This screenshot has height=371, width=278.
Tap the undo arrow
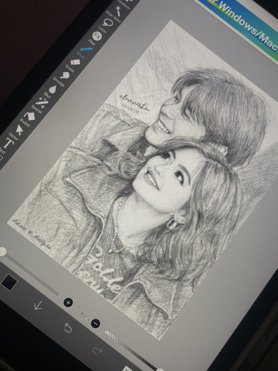click(68, 327)
